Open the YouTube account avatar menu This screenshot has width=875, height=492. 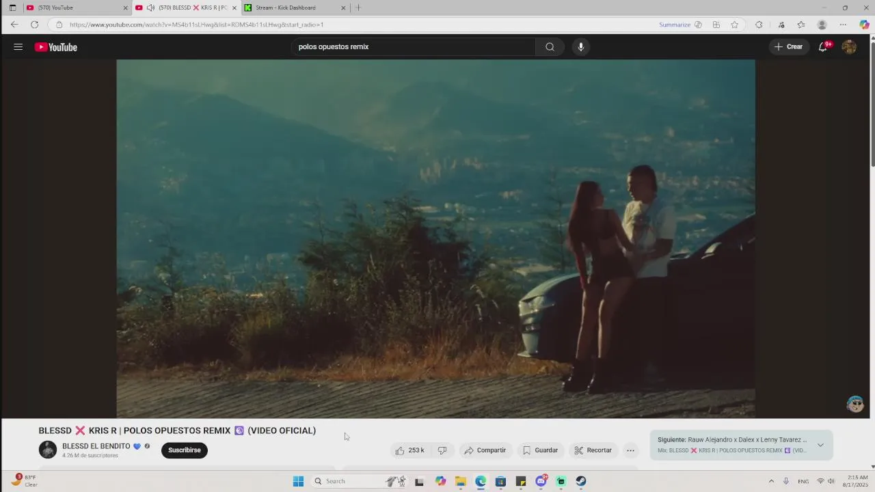[x=849, y=47]
